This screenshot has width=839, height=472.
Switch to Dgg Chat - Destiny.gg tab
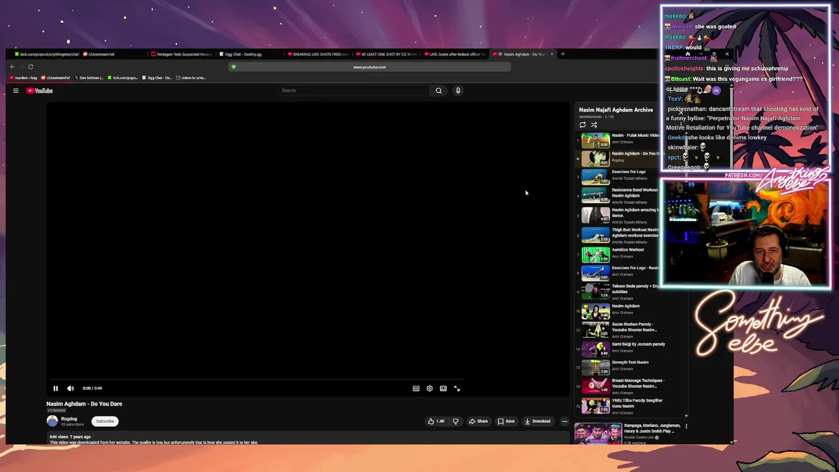[250, 54]
